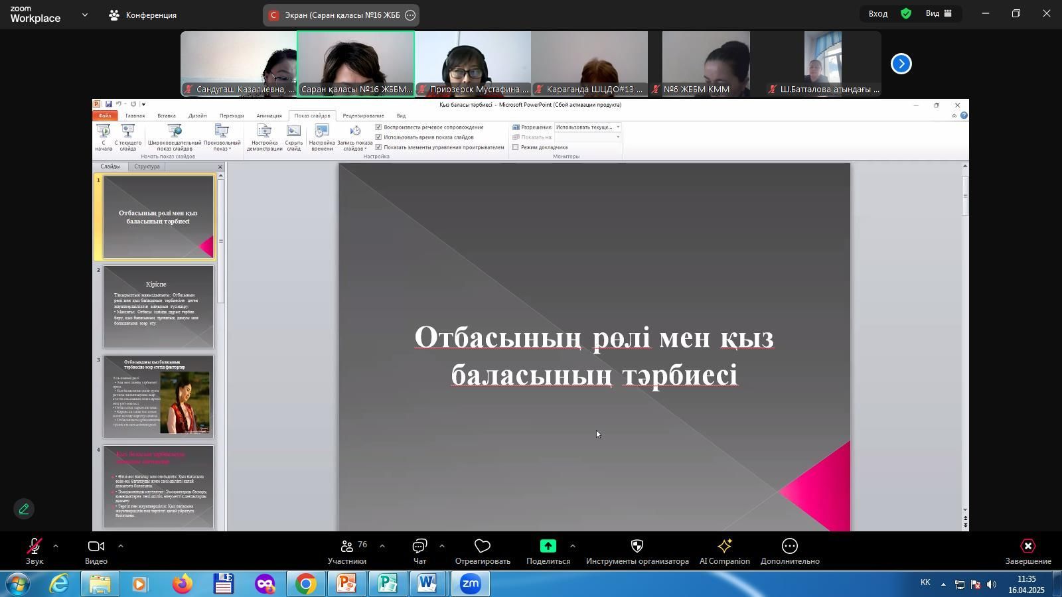Expand the slideshow resolution dropdown

pyautogui.click(x=618, y=127)
